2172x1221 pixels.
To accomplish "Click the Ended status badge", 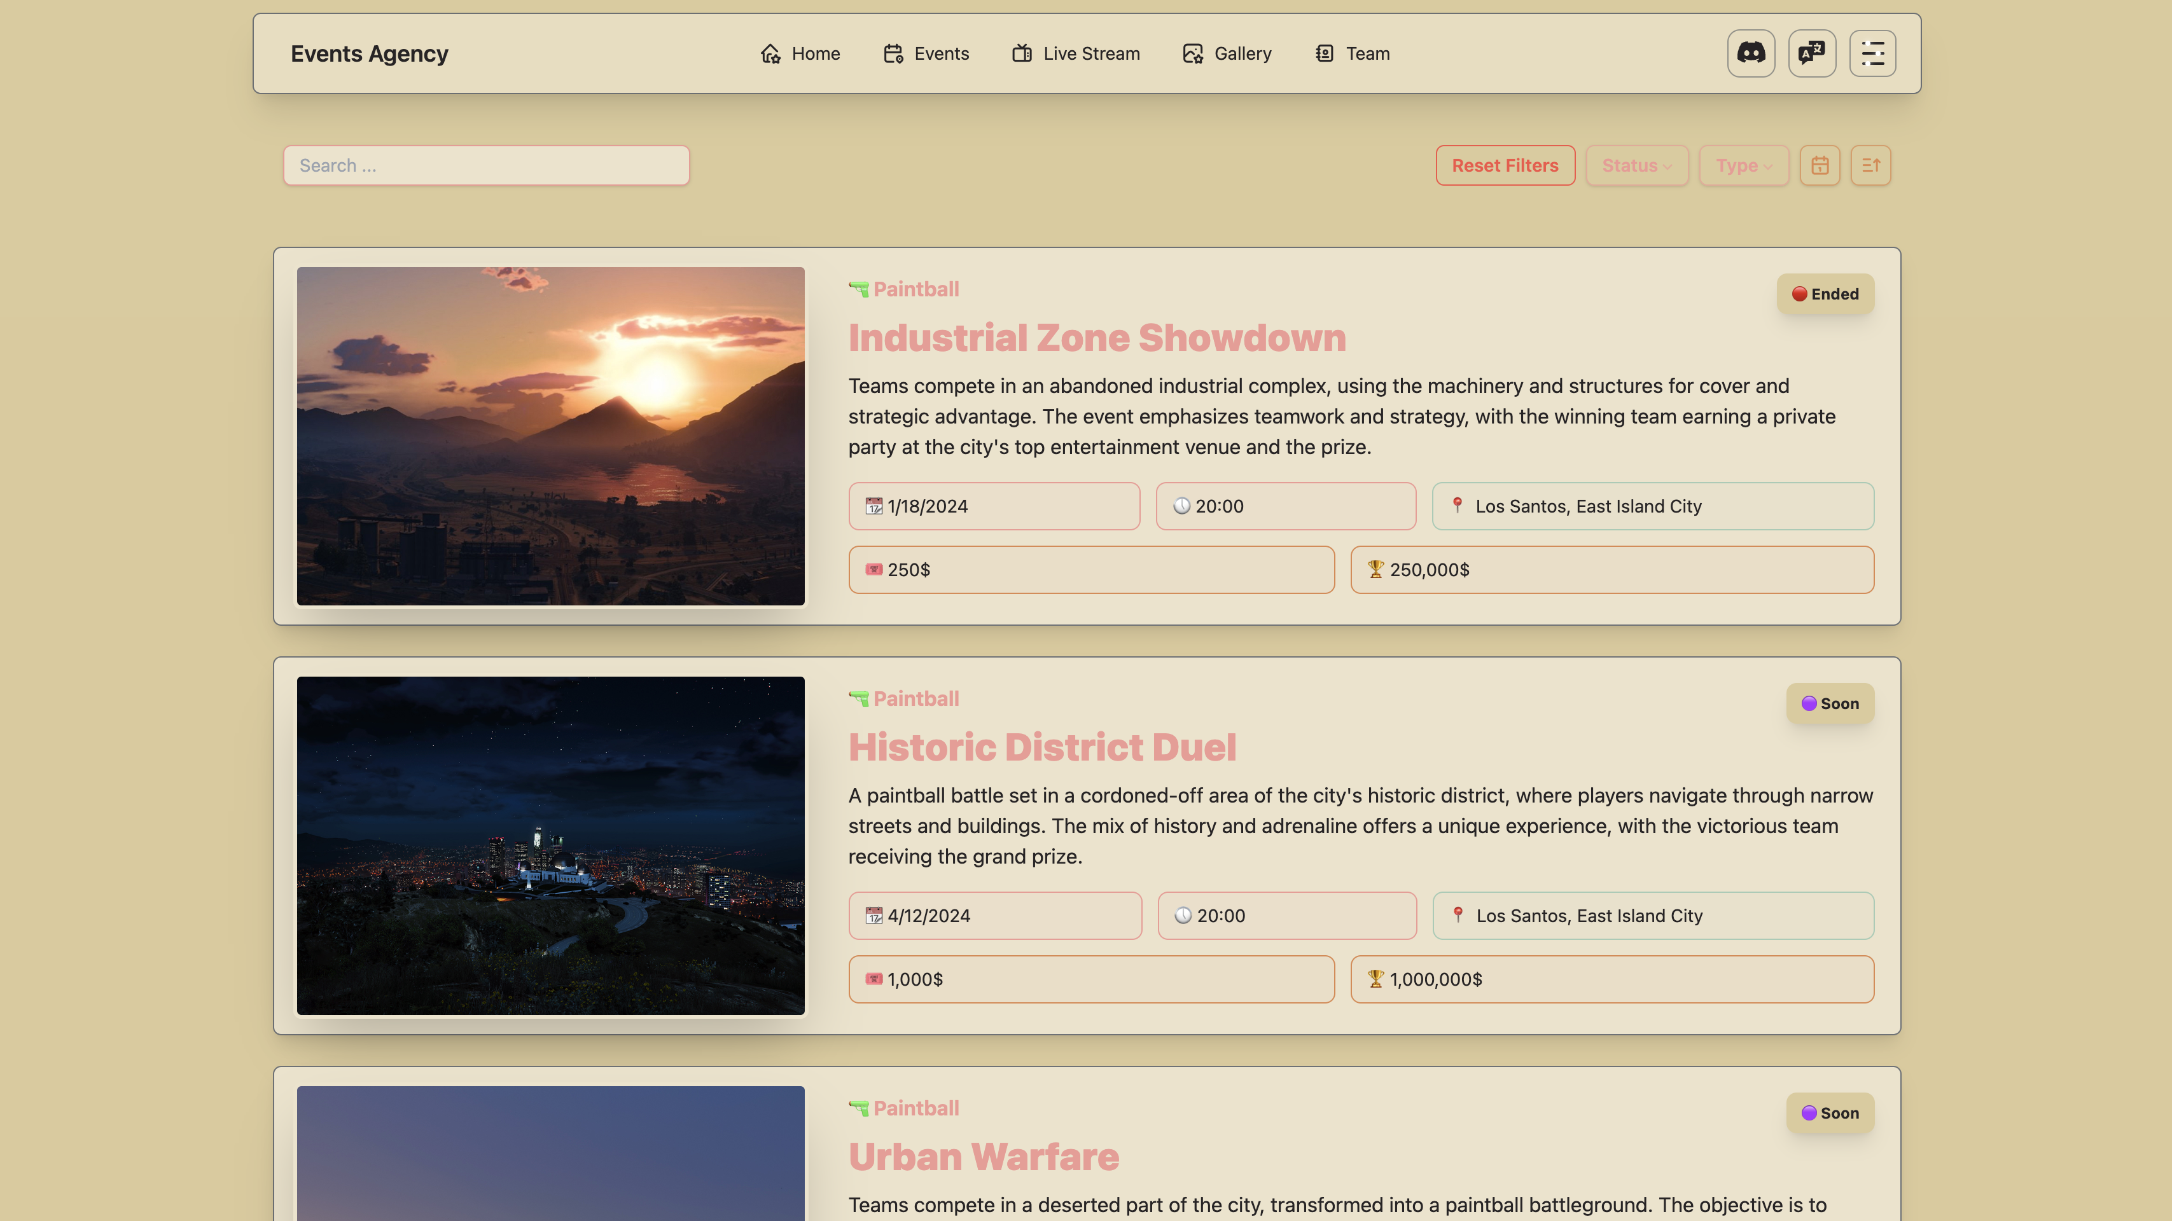I will [1825, 294].
